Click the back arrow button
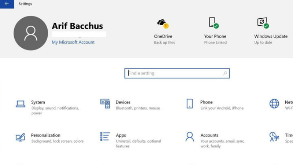The image size is (293, 165). [7, 4]
